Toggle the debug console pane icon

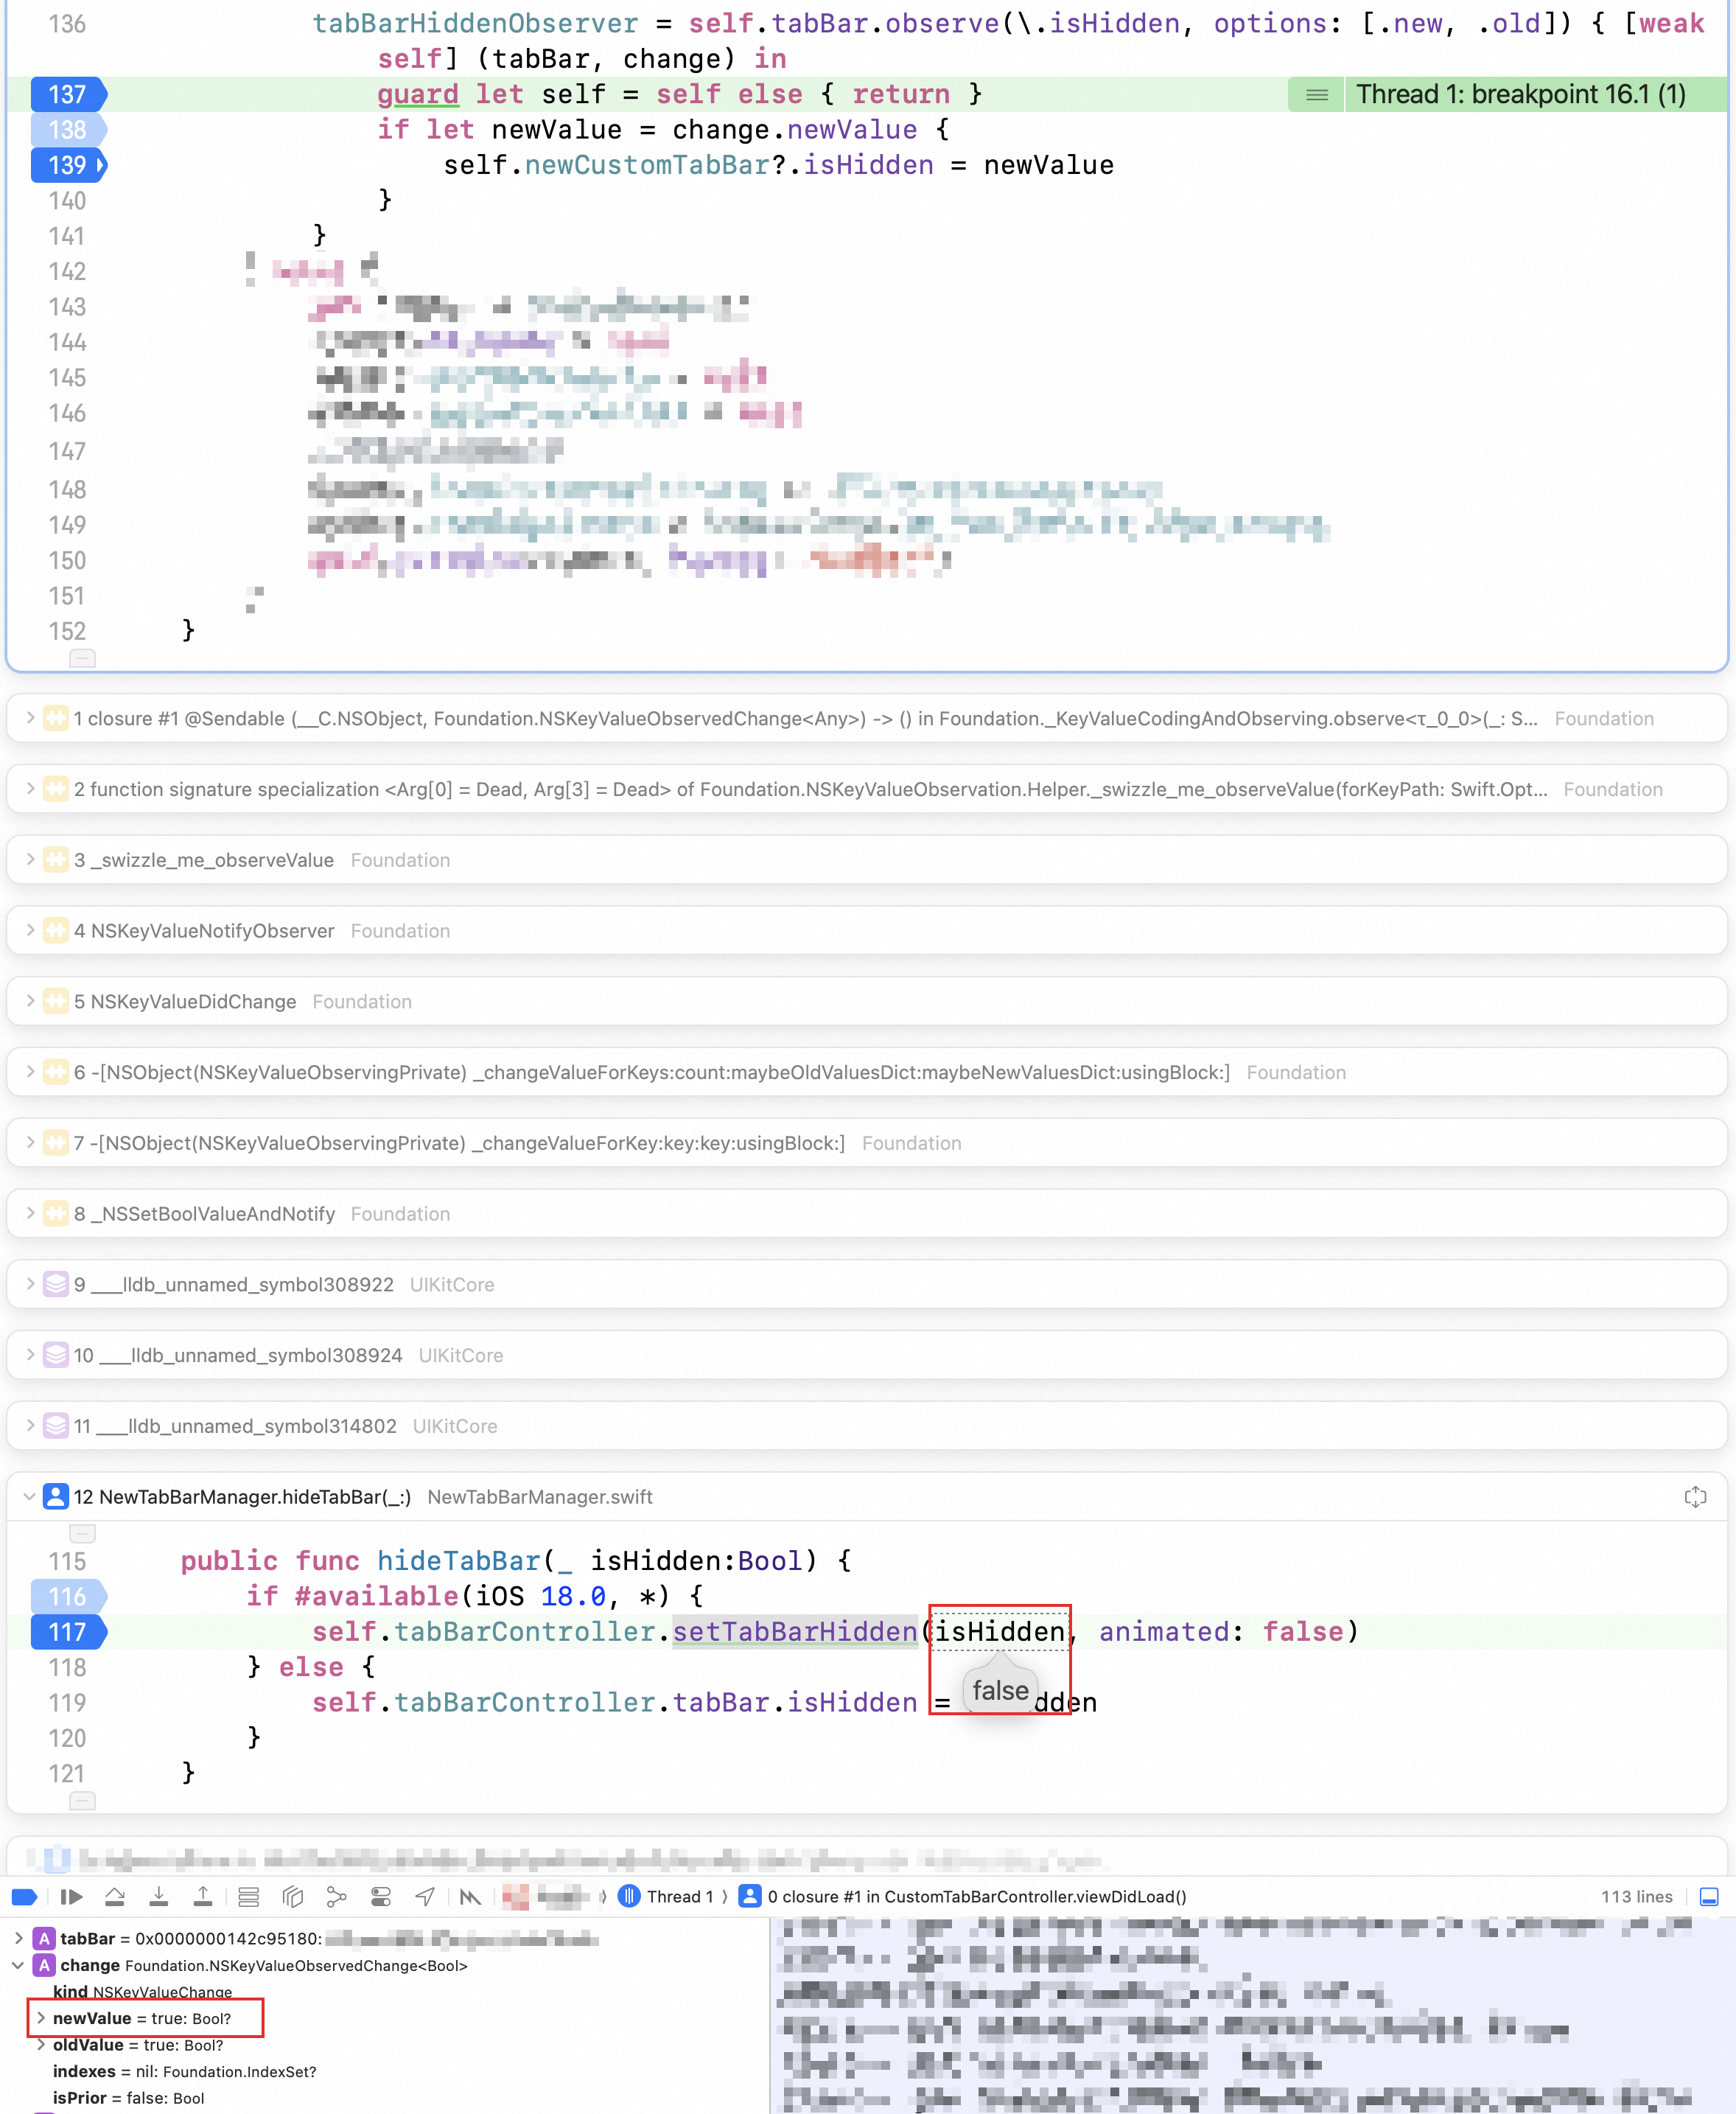1709,1897
